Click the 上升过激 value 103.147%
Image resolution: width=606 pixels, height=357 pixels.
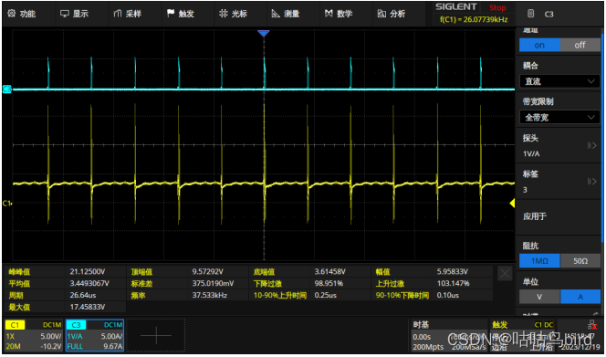tap(453, 284)
